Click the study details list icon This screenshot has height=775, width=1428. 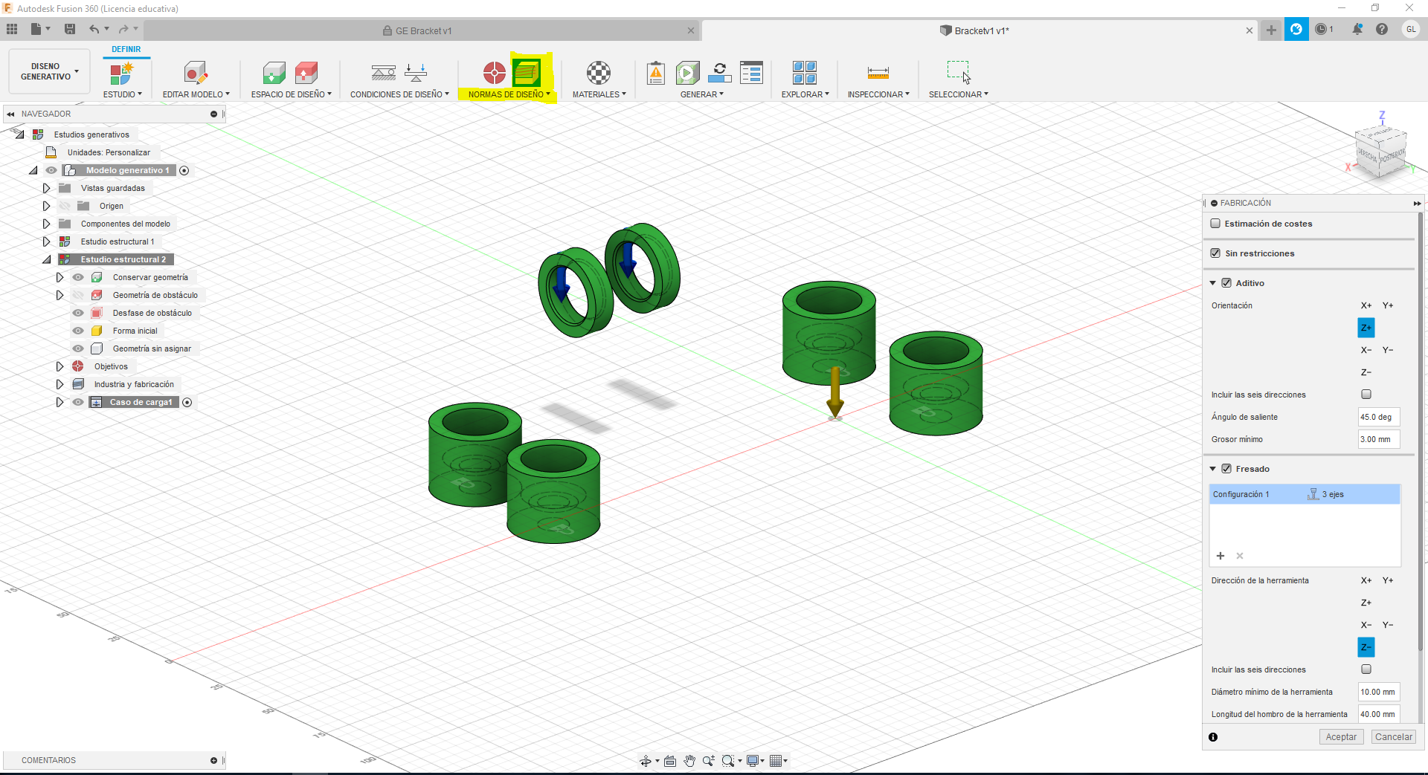pos(751,73)
